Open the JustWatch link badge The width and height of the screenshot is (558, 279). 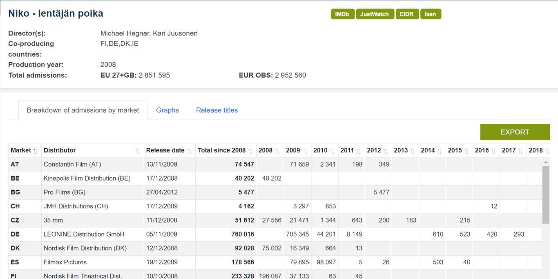coord(375,14)
